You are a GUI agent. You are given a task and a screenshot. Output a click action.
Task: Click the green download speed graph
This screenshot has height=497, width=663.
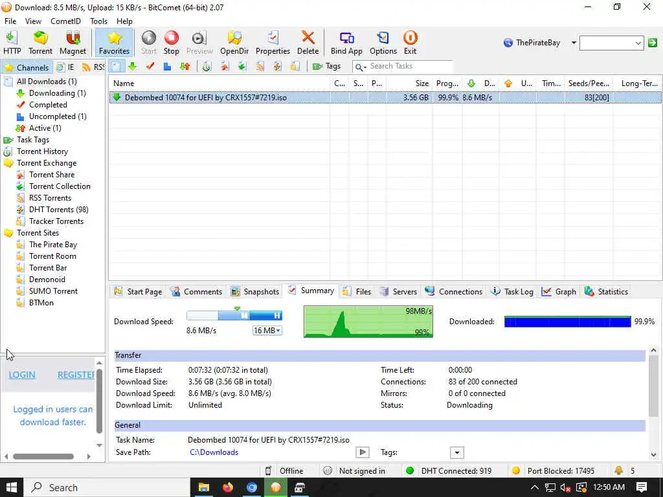pyautogui.click(x=368, y=322)
